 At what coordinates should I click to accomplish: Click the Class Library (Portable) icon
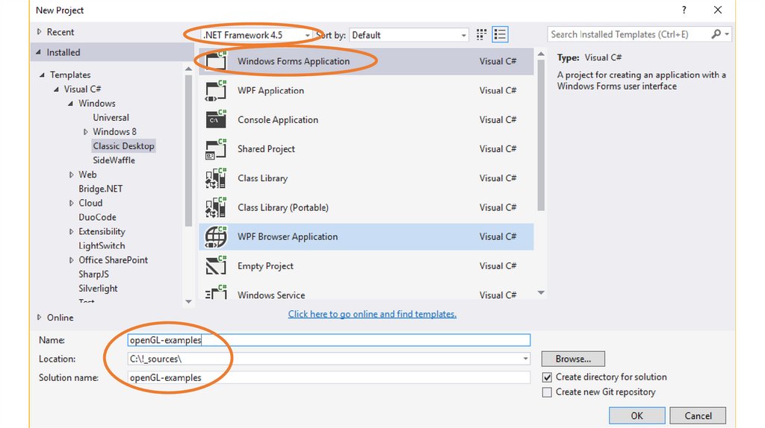[216, 207]
